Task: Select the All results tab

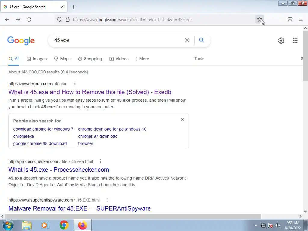Action: (x=14, y=59)
